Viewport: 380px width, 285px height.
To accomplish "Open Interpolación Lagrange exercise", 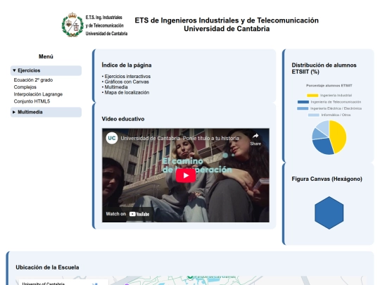I will click(38, 94).
